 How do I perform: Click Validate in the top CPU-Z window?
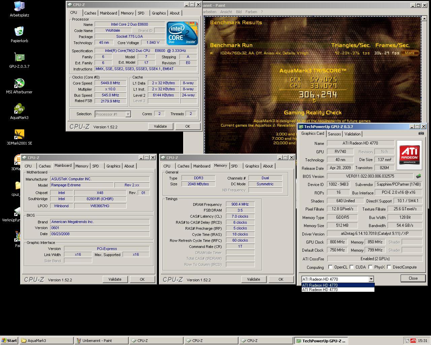[160, 126]
